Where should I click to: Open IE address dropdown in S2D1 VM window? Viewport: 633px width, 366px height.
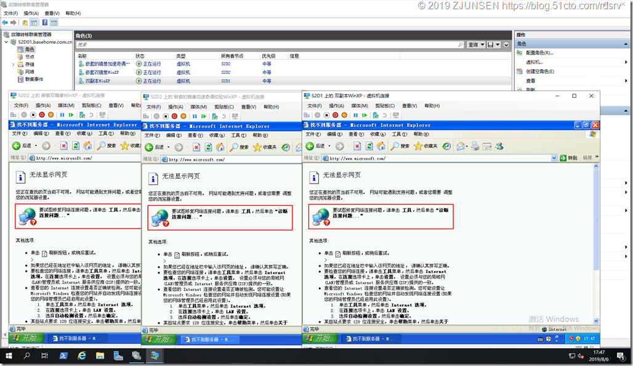554,158
